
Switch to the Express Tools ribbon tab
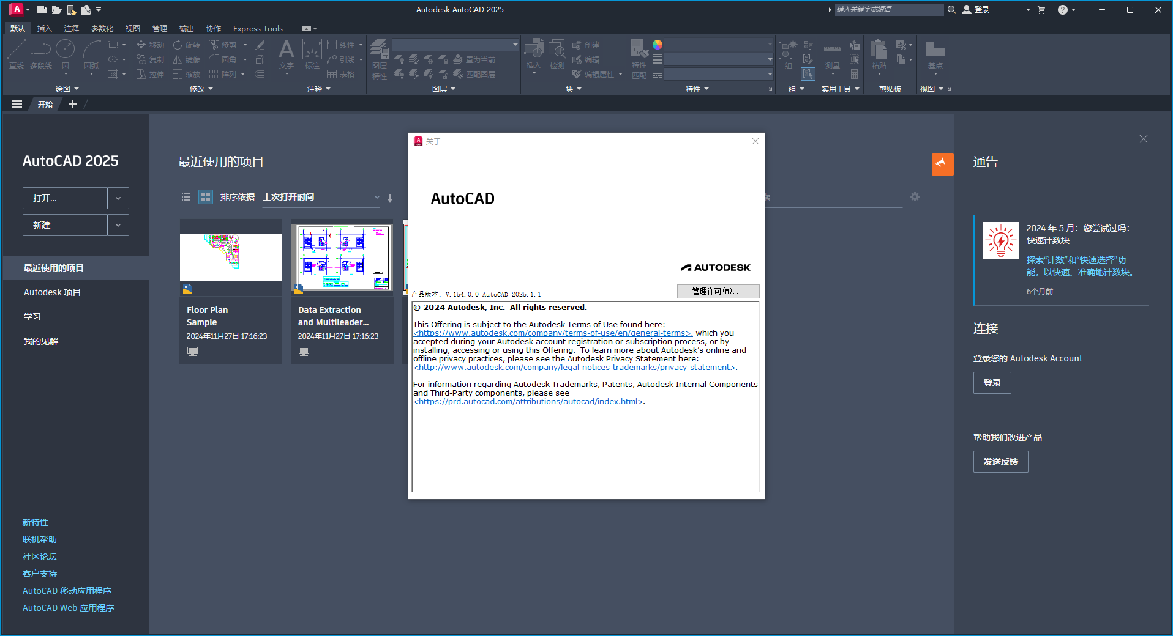pyautogui.click(x=257, y=28)
